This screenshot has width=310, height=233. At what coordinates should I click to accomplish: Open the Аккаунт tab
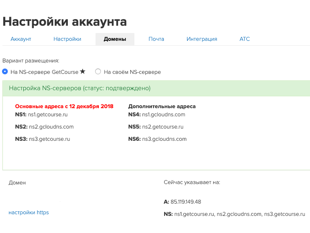click(x=21, y=39)
